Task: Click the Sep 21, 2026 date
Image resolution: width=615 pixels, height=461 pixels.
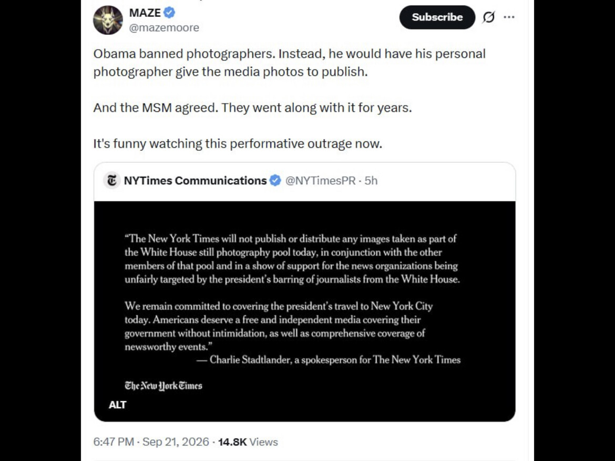Action: pos(176,442)
